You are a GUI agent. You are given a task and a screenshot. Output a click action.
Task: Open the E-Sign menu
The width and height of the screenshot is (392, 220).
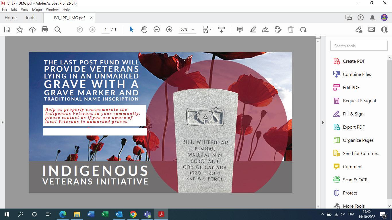click(x=37, y=9)
